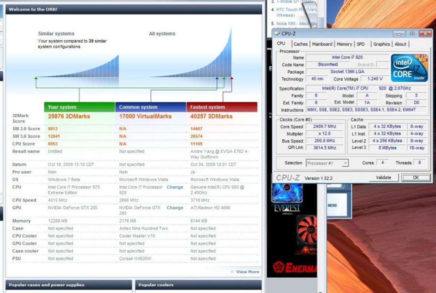This screenshot has height=293, width=436.
Task: Select the Your system column header
Action: click(x=79, y=107)
